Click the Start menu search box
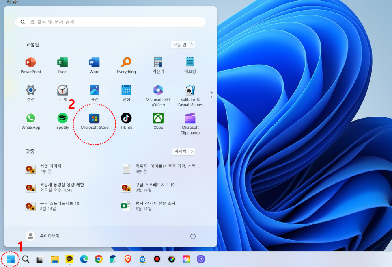This screenshot has height=267, width=392. (110, 22)
